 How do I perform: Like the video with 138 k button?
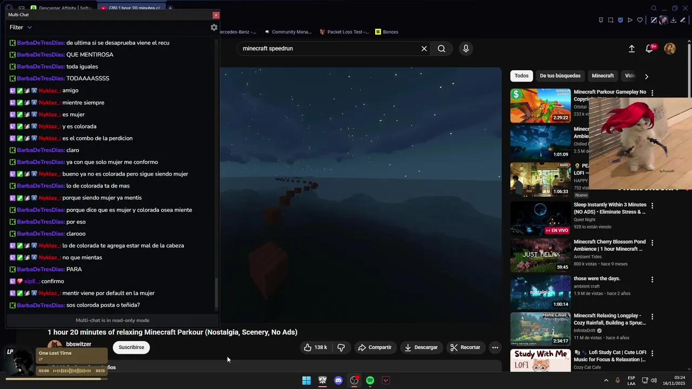pos(316,347)
